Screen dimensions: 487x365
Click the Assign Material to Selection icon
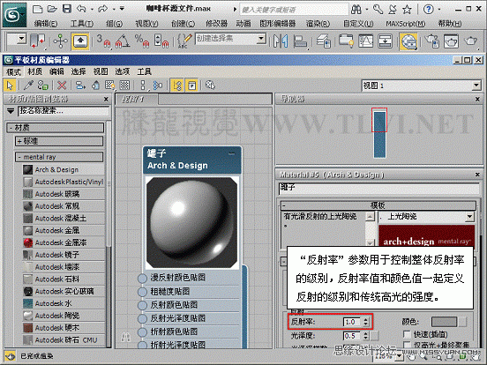coord(95,85)
